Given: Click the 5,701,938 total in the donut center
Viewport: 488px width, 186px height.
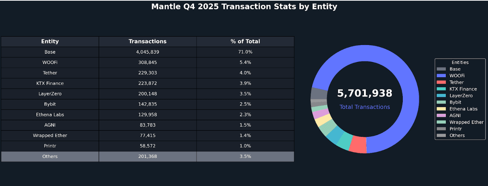Looking at the screenshot, I should [365, 93].
